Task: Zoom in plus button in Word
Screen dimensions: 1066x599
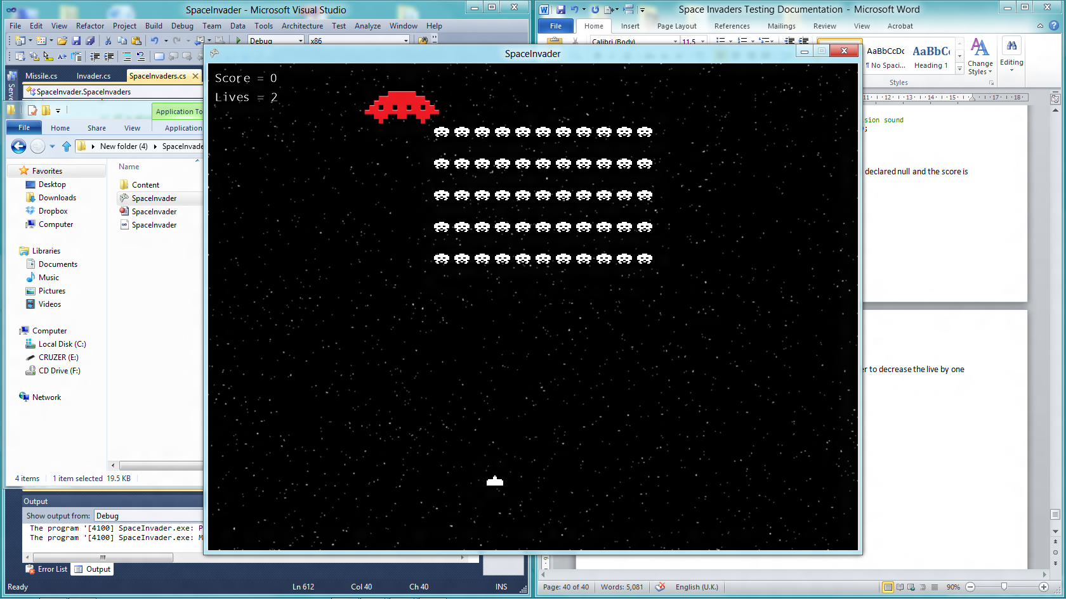Action: [1044, 587]
